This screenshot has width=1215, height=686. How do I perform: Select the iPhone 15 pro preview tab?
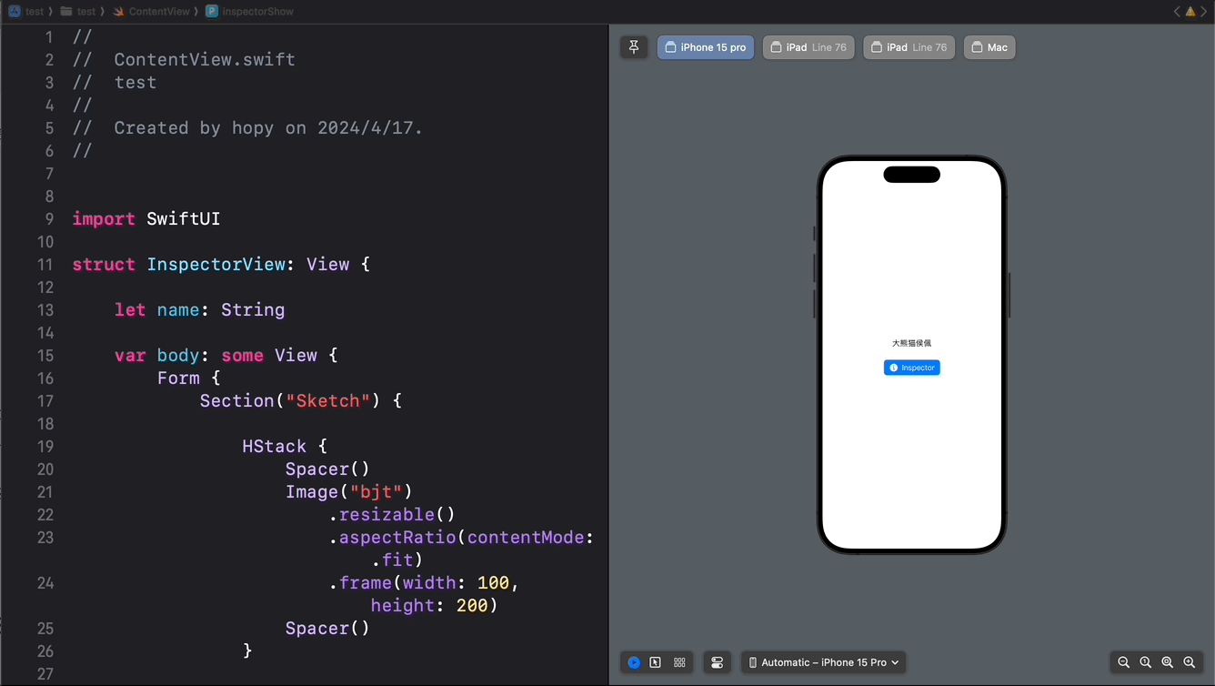point(706,47)
